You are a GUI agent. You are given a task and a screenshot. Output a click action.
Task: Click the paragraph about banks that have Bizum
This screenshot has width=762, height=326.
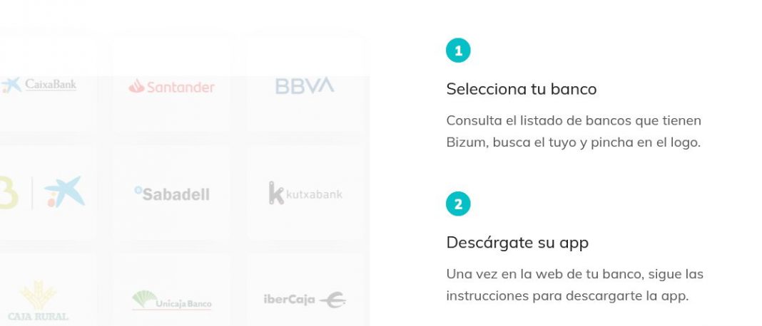click(x=573, y=131)
